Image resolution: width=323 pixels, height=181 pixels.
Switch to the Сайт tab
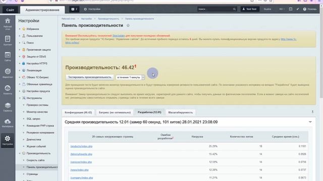[x=10, y=10]
